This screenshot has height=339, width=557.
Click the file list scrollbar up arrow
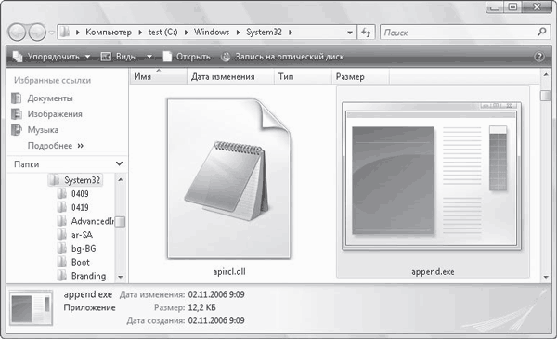(546, 74)
